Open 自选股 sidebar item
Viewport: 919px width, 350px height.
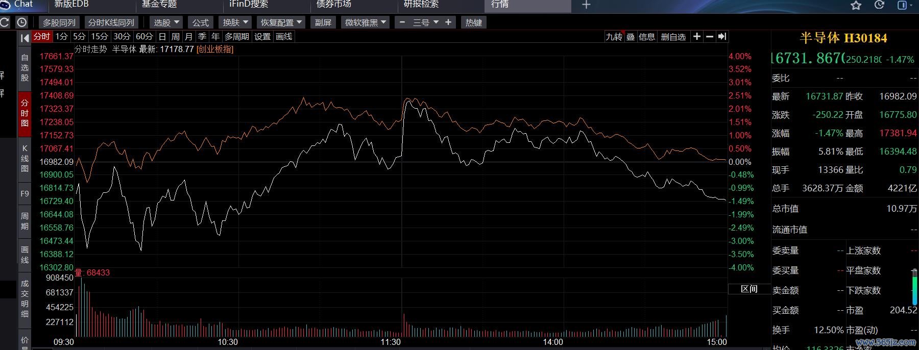[x=25, y=68]
